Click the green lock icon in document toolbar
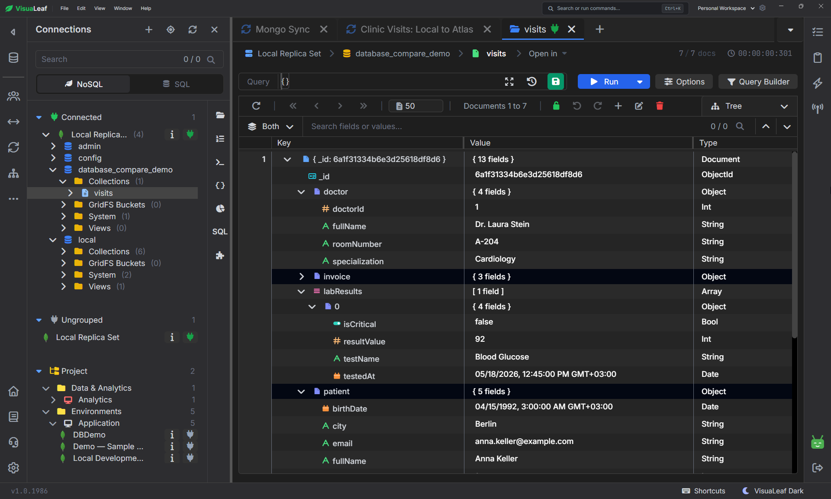 coord(556,106)
